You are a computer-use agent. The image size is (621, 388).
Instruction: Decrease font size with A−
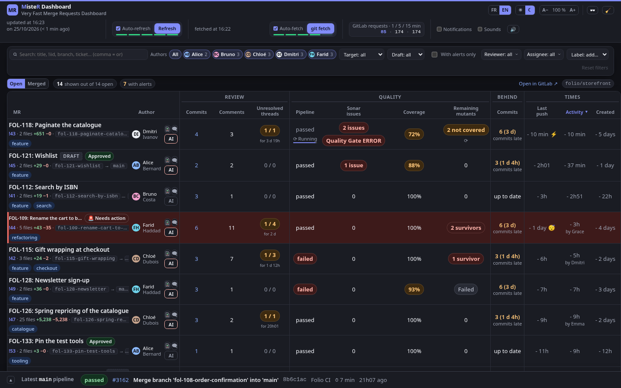click(545, 10)
